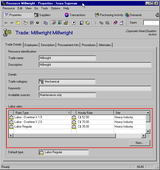The image size is (160, 170).
Task: Click the Paste clipboard icon
Action: [108, 23]
